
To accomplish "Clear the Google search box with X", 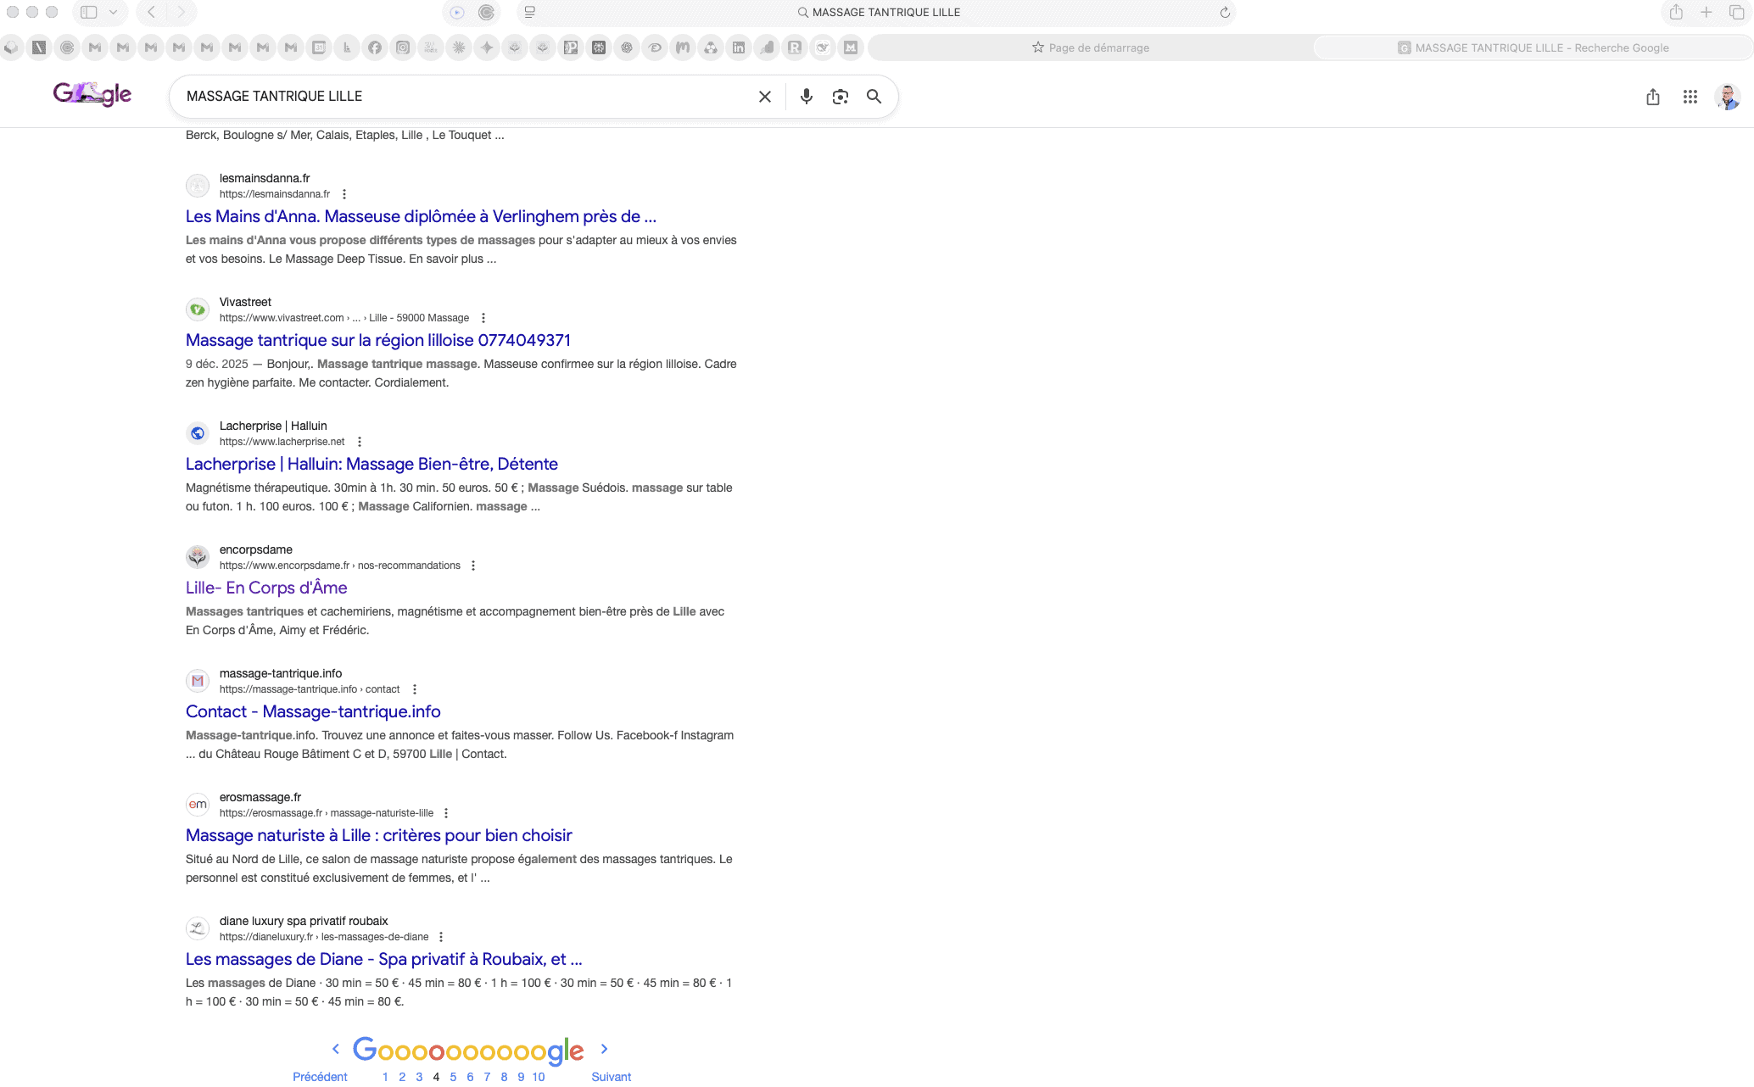I will tap(765, 97).
